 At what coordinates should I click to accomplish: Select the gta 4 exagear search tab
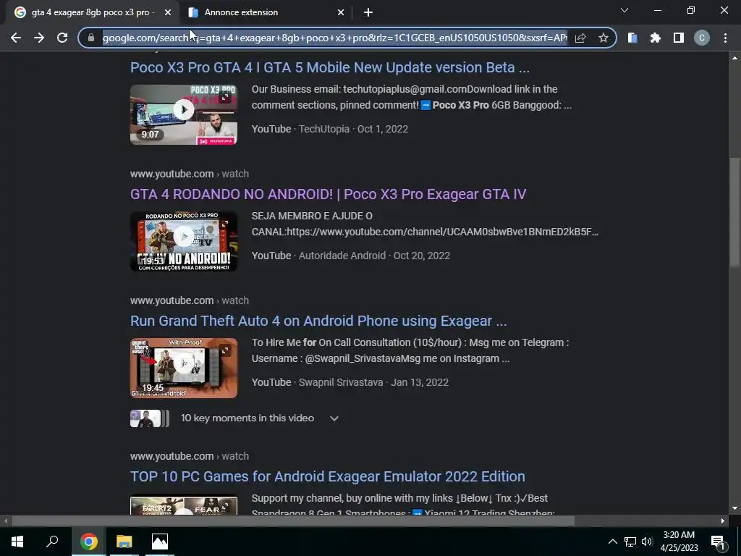click(x=90, y=12)
